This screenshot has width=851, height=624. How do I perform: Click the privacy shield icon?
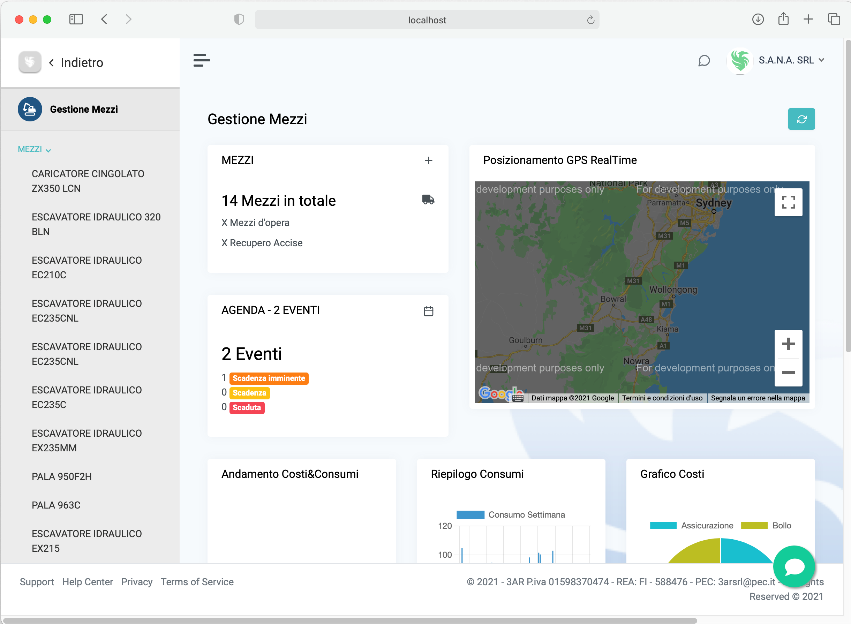(239, 19)
